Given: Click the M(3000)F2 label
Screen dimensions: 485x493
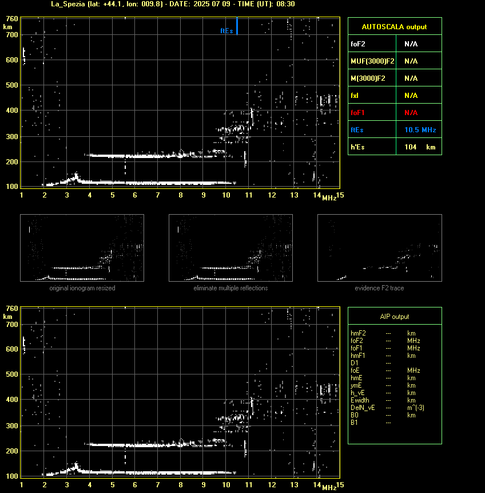Looking at the screenshot, I should point(368,78).
